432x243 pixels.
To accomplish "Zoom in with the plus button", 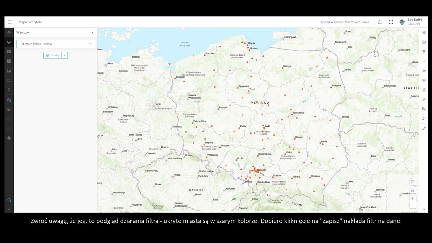I will pos(412,199).
